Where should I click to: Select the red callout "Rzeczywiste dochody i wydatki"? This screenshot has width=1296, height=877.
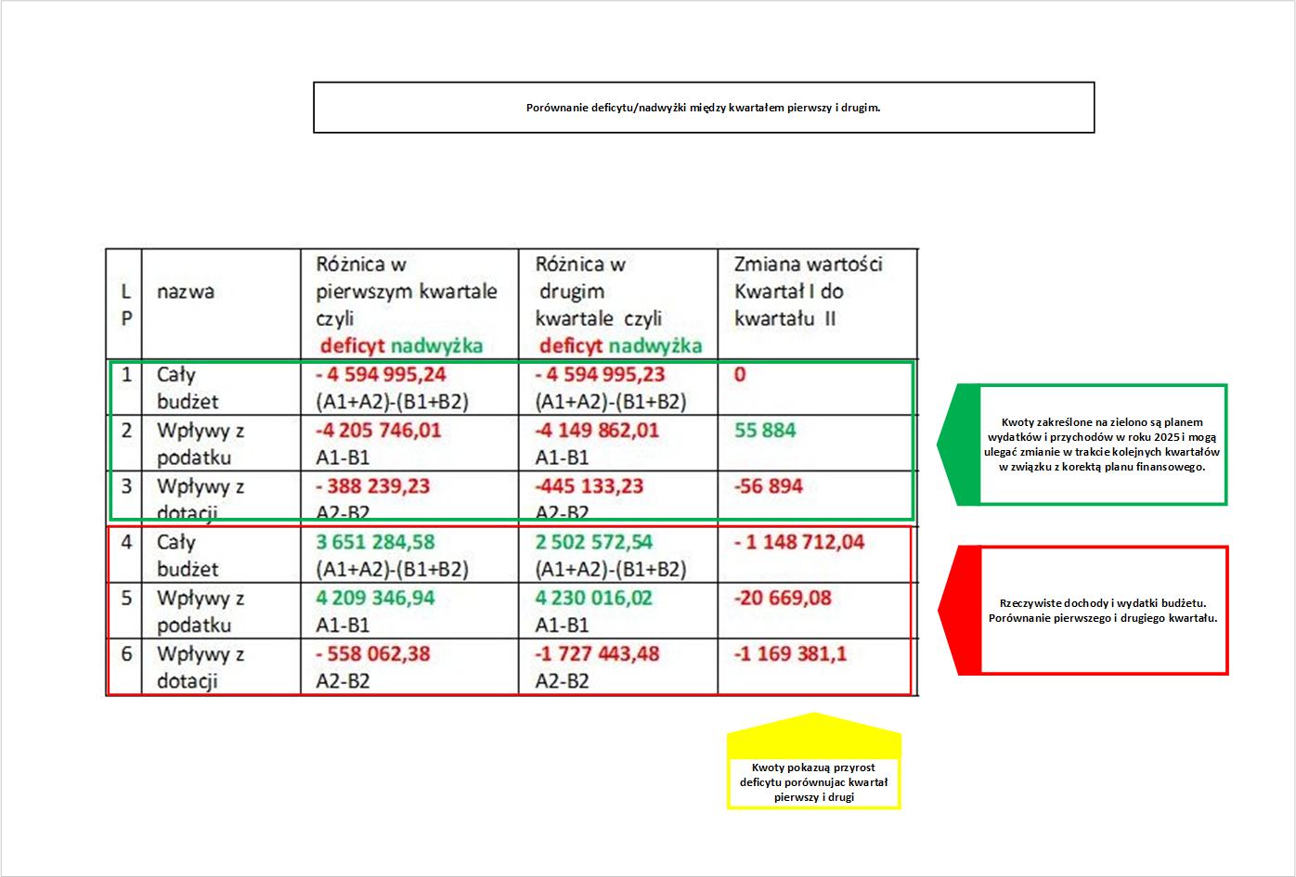(x=1102, y=610)
